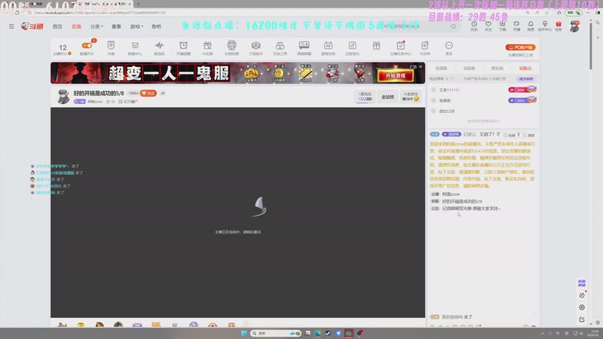The height and width of the screenshot is (339, 603).
Task: Click the 锁屏 lock option in chat
Action: [x=510, y=136]
